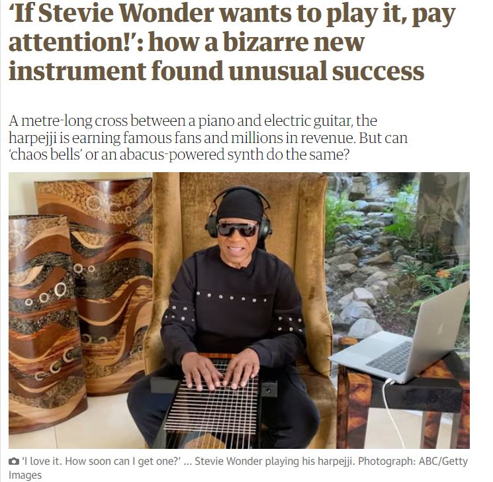Click the article headline about Stevie Wonder

232,42
